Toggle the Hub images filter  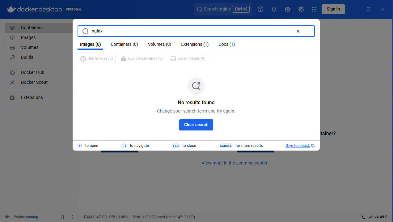pos(96,58)
